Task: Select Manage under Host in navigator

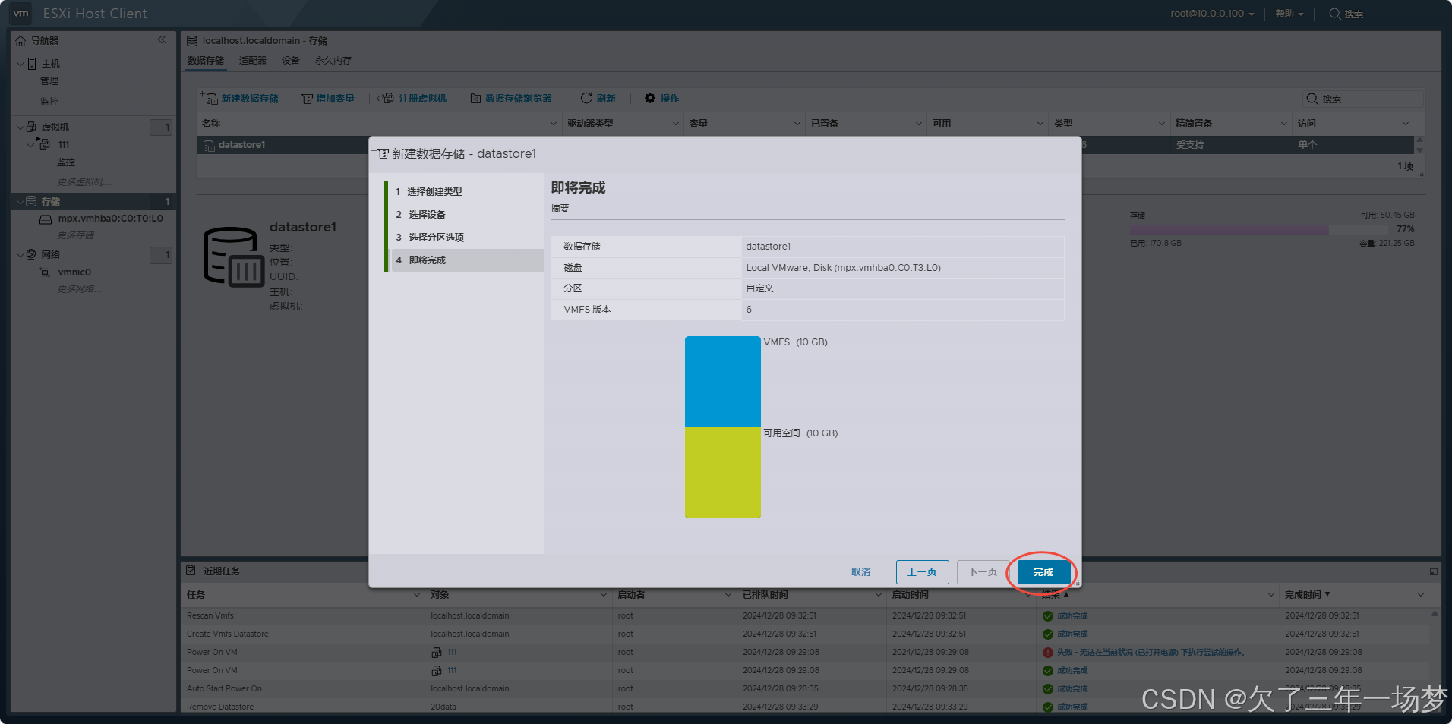Action: 49,81
